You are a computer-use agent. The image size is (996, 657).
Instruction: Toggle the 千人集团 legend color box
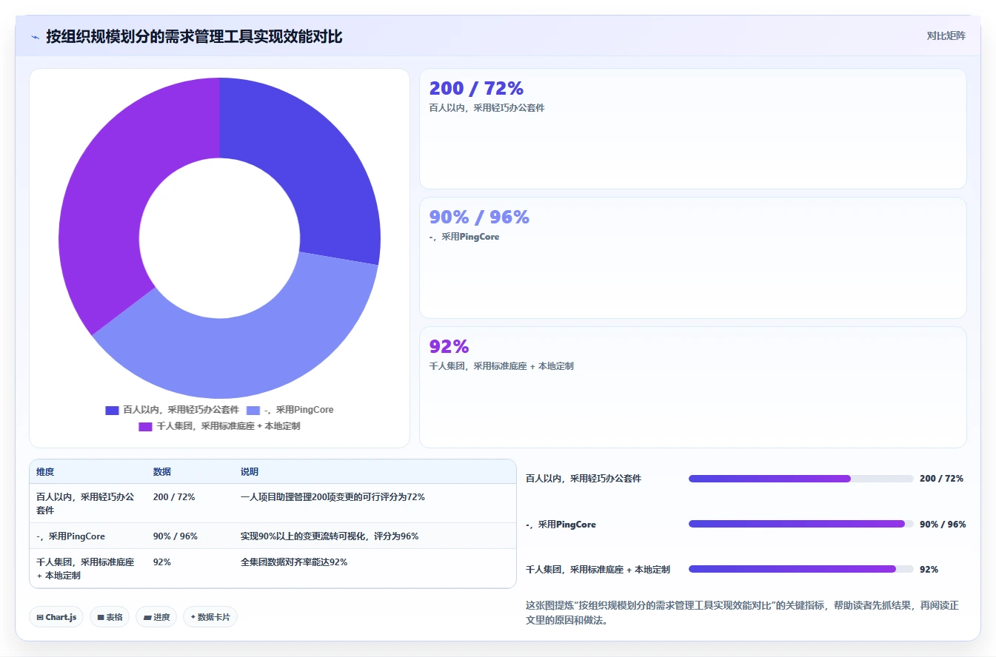[145, 427]
